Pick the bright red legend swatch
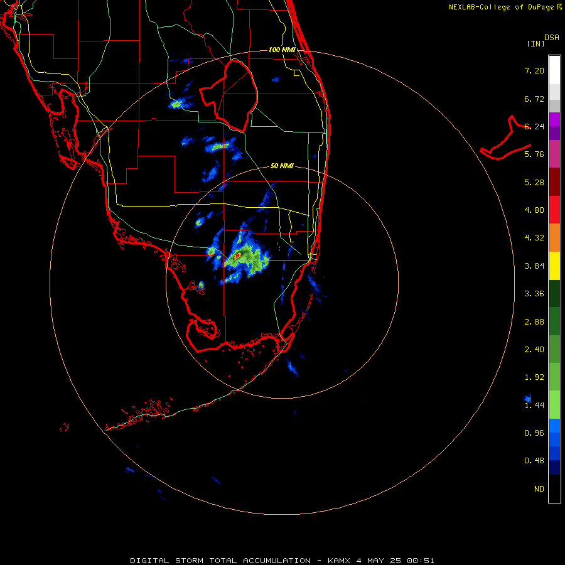The image size is (565, 565). point(554,210)
